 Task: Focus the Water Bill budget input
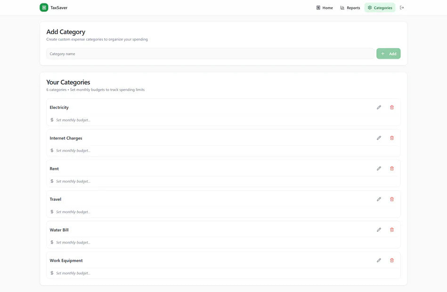click(x=223, y=243)
